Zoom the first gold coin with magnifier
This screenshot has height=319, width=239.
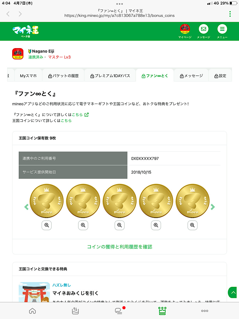point(46,225)
